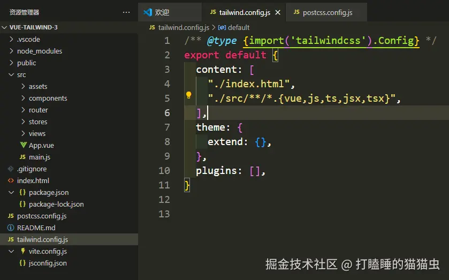This screenshot has height=280, width=449.
Task: Click the content key on line 3
Action: [x=217, y=70]
